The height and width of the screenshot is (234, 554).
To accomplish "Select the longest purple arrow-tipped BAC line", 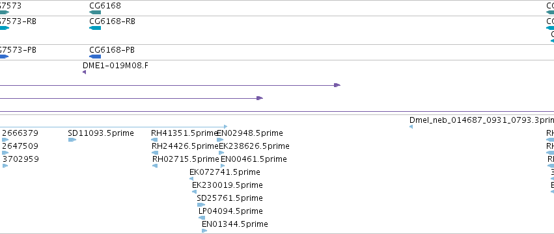I will pyautogui.click(x=170, y=85).
